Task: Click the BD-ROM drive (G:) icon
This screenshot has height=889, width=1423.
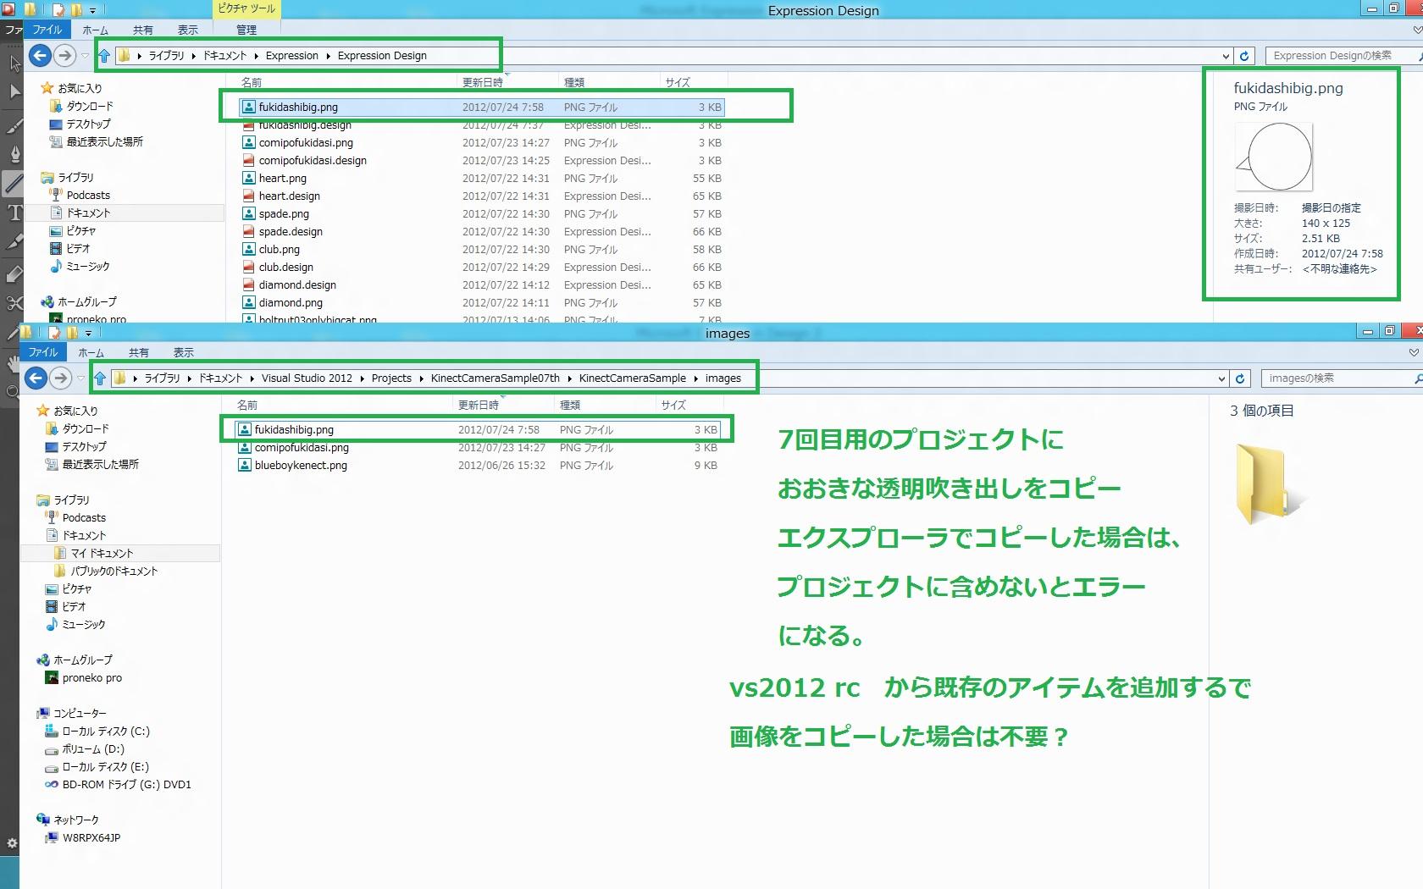Action: 52,785
